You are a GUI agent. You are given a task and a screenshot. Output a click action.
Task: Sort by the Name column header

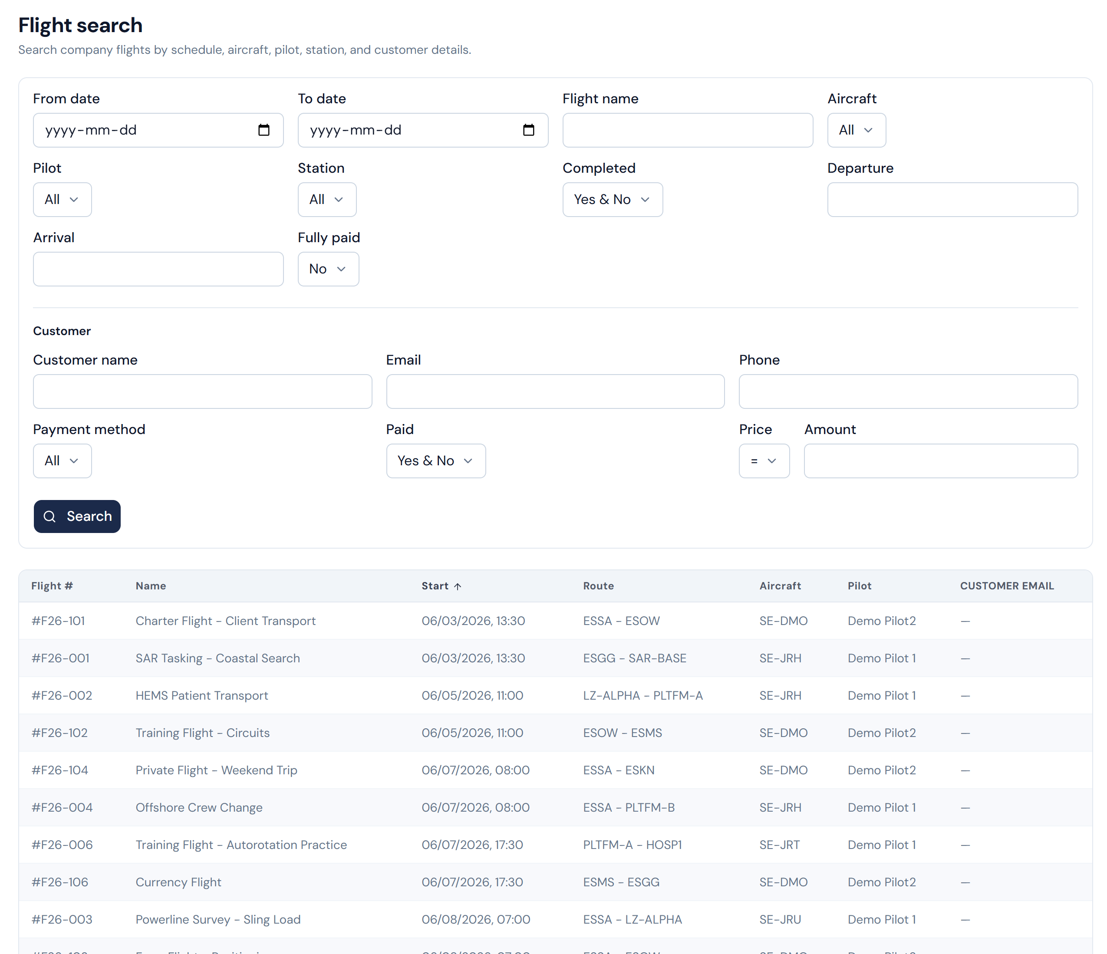(x=151, y=586)
